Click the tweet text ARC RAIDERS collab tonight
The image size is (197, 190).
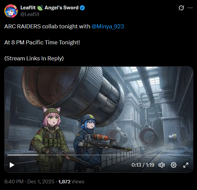[x=47, y=26]
